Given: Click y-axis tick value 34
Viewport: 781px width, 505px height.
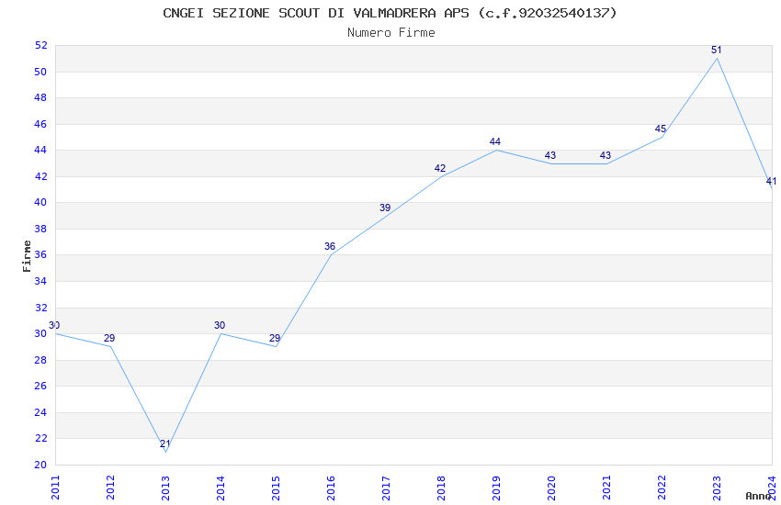Looking at the screenshot, I should click(40, 281).
